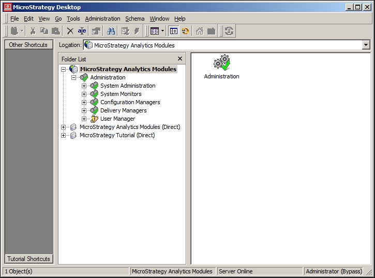
Task: Open the View mode dropdown arrow
Action: coord(162,31)
